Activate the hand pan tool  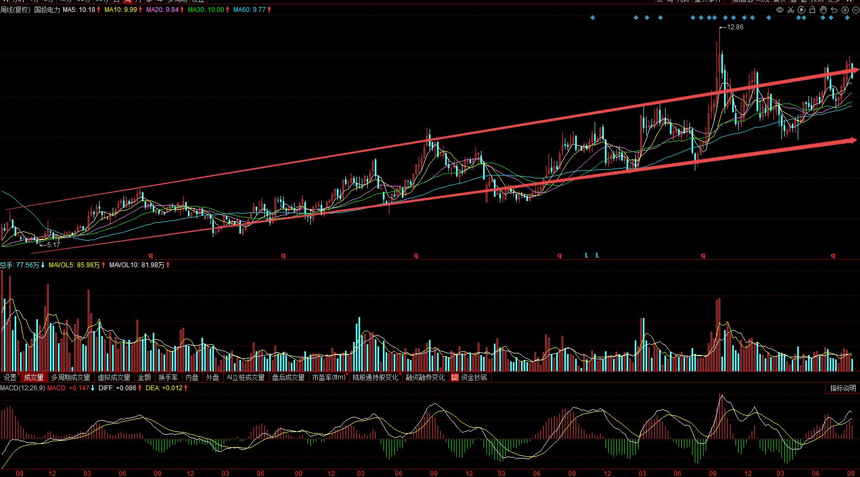(824, 10)
